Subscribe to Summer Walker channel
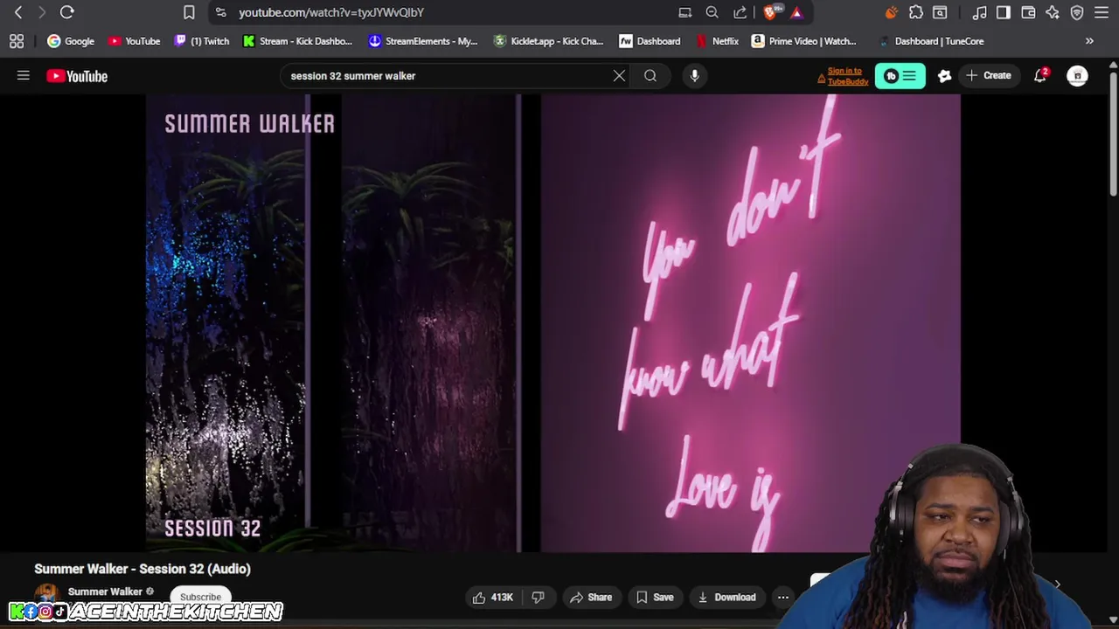Viewport: 1119px width, 629px height. (x=200, y=598)
